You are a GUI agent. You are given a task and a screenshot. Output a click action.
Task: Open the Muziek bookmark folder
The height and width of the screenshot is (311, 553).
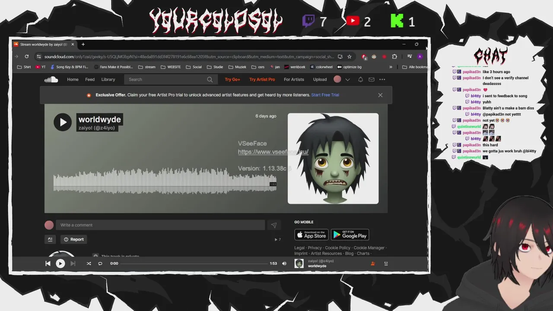click(237, 67)
